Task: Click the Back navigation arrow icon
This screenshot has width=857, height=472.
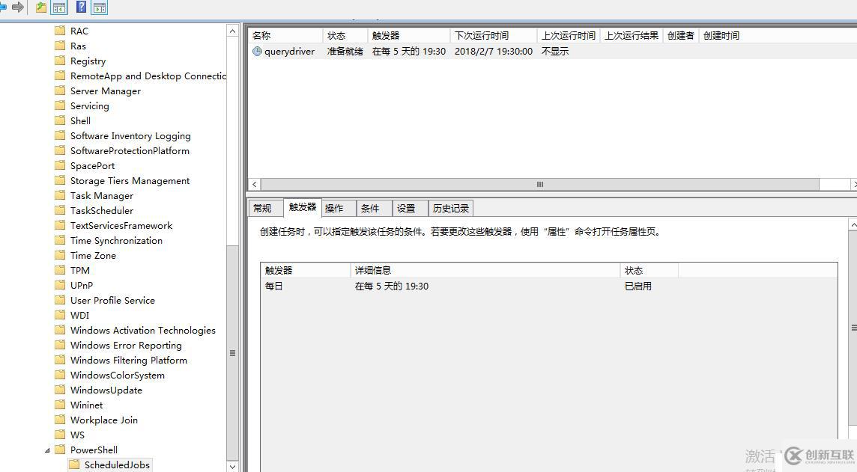Action: (4, 7)
